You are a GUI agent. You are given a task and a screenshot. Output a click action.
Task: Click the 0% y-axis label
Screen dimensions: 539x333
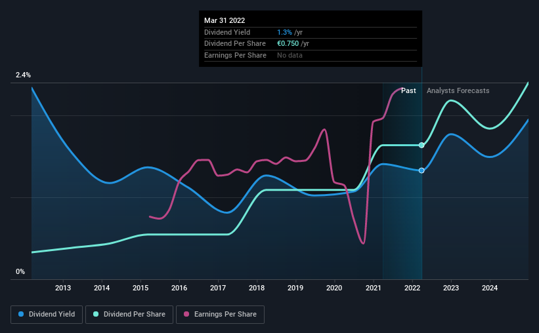coord(20,271)
